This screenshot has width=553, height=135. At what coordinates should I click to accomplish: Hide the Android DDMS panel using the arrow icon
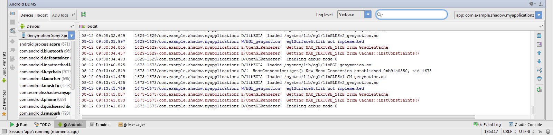(x=541, y=4)
